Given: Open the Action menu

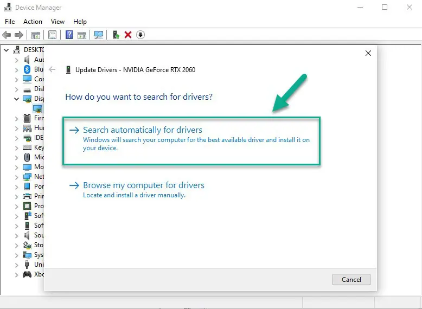Looking at the screenshot, I should click(x=33, y=22).
